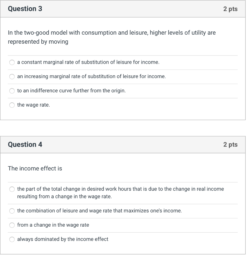Choose 'the combination of leisure and wage rate' option
249x257 pixels.
pos(12,211)
